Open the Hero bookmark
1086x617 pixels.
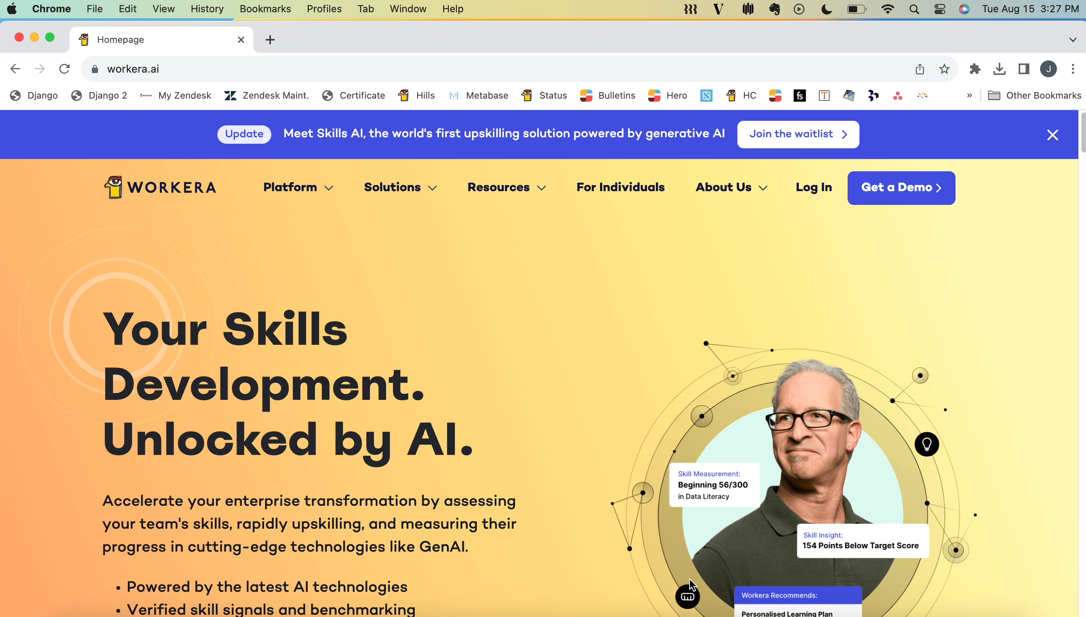(x=667, y=95)
